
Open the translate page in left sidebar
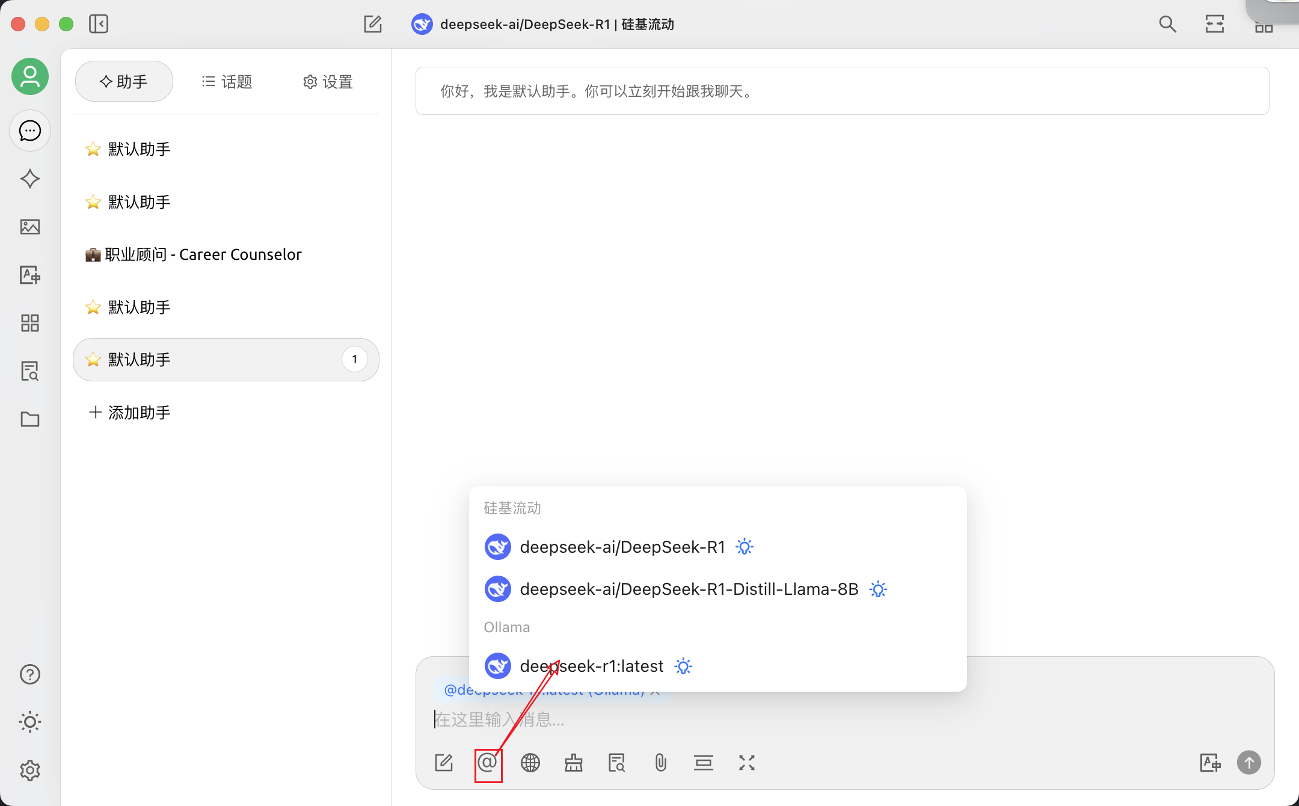30,275
